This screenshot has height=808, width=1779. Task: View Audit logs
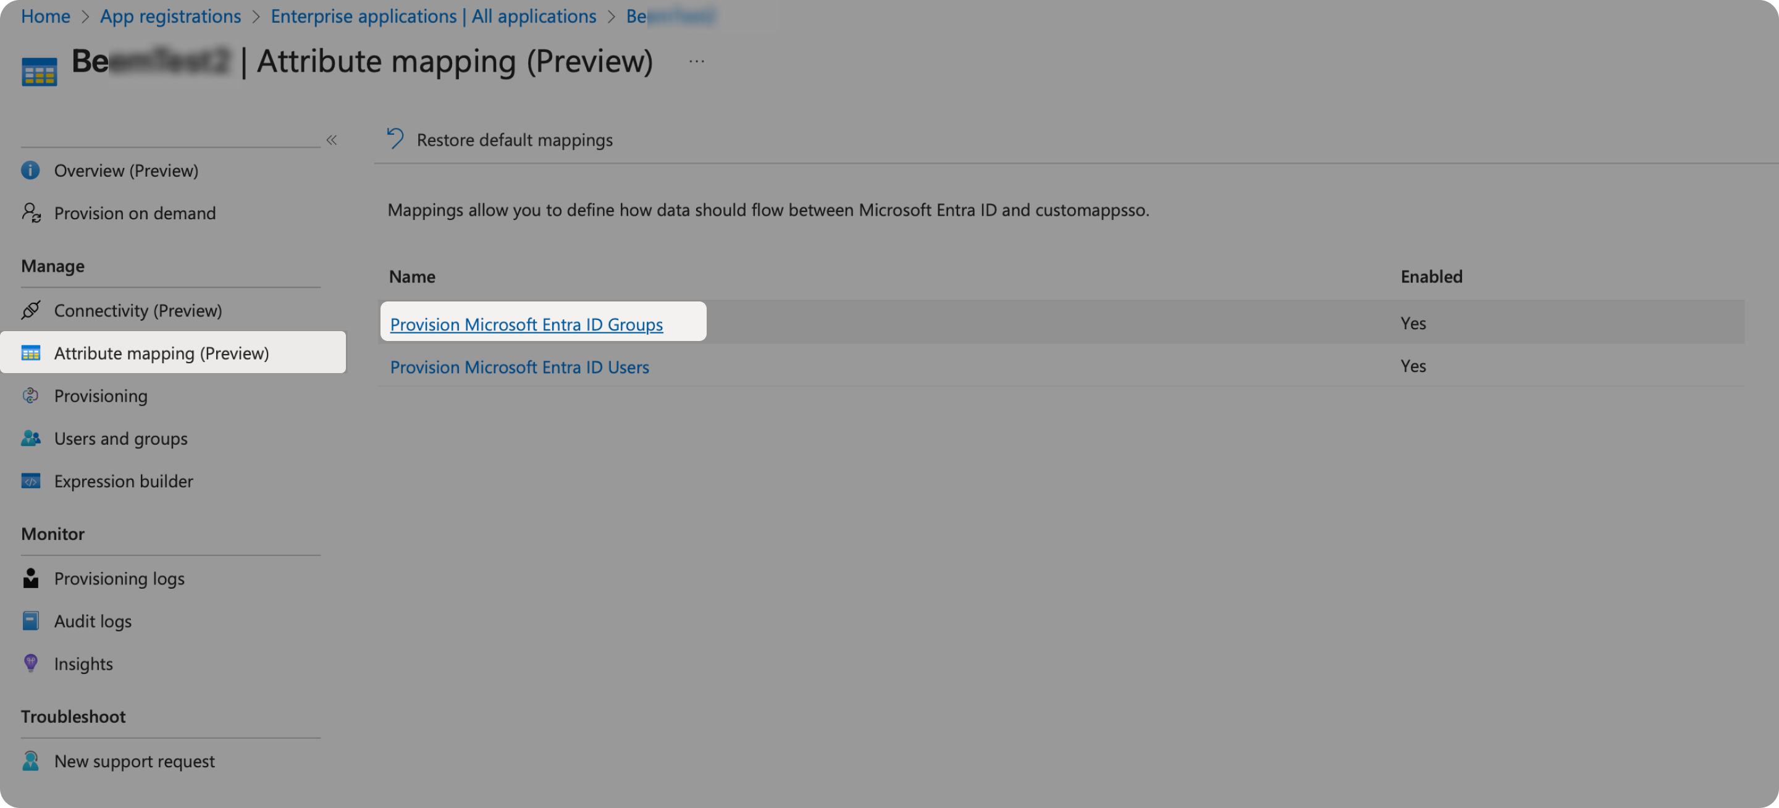[93, 621]
